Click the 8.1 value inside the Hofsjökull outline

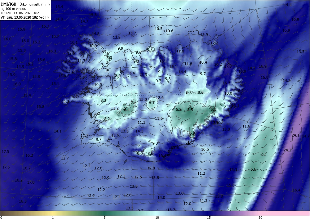152,103
